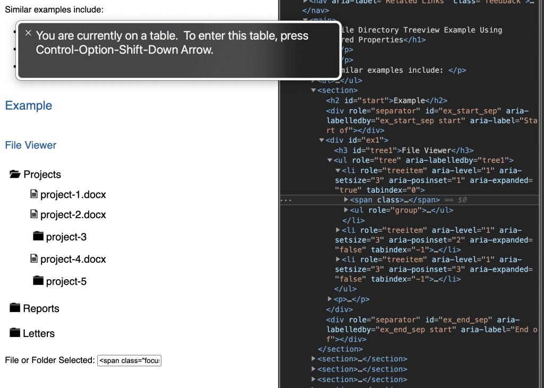This screenshot has height=388, width=544.
Task: Expand the p element below the tree
Action: [330, 299]
